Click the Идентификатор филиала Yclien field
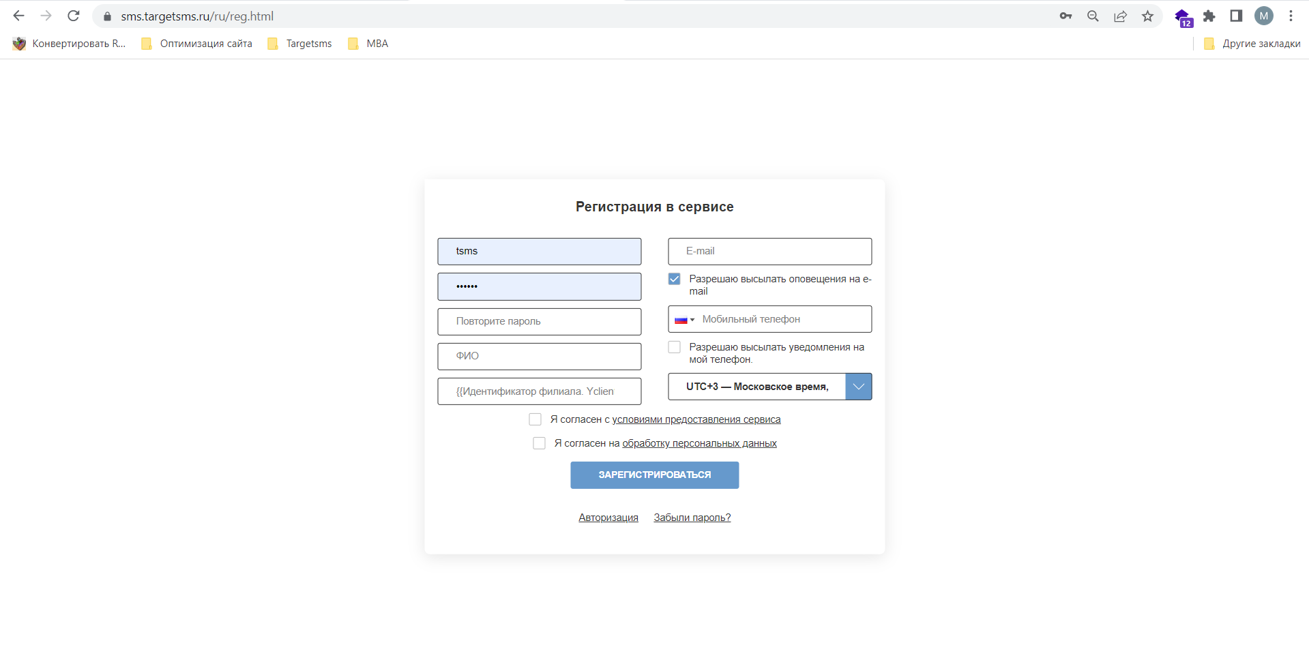1309x671 pixels. coord(540,391)
